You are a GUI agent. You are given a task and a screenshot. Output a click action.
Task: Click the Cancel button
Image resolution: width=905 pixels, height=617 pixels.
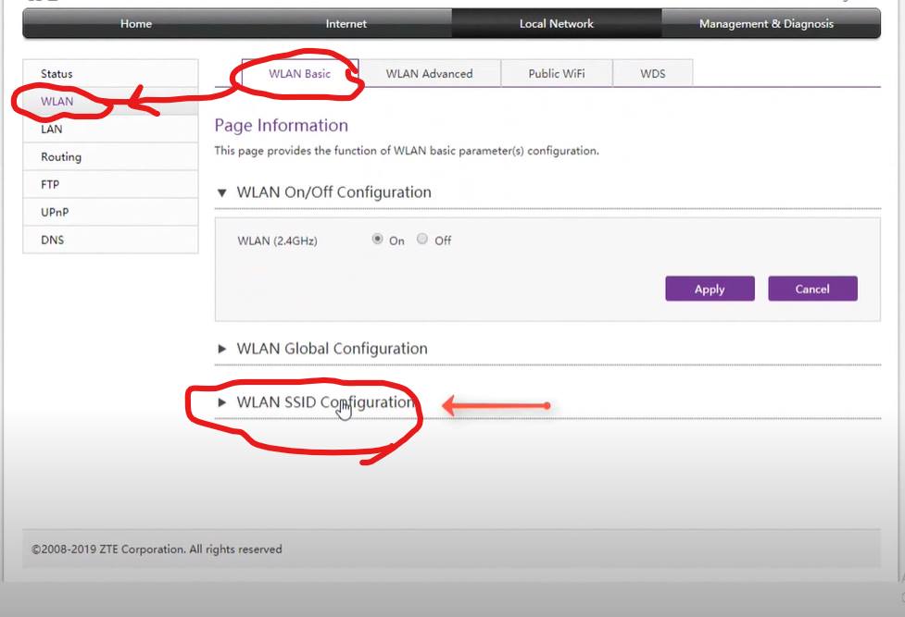coord(812,289)
